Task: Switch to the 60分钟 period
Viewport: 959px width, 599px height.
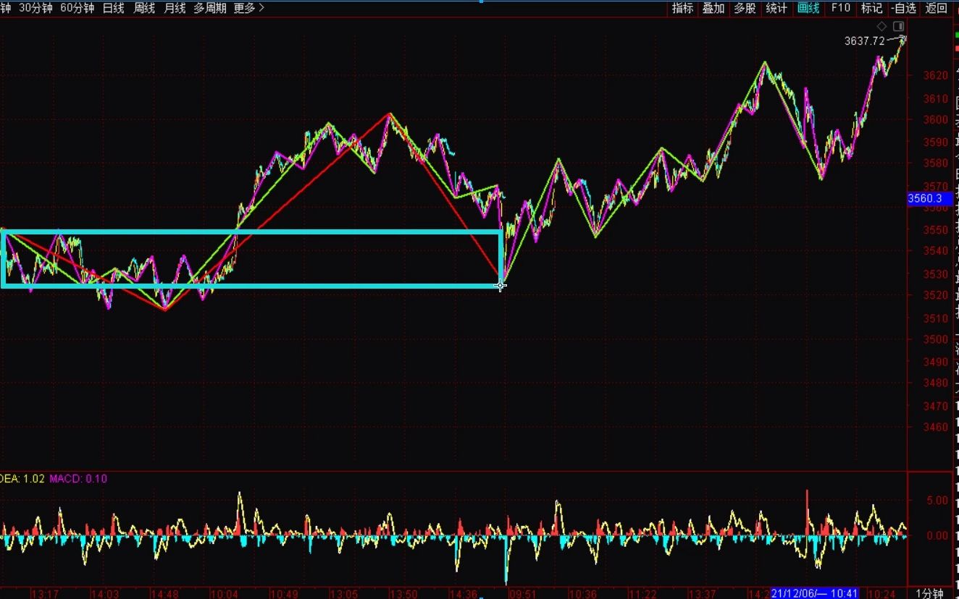Action: point(77,8)
